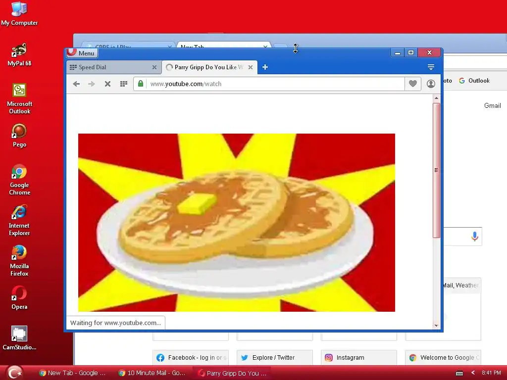The width and height of the screenshot is (507, 380).
Task: Click the waffle video image
Action: point(236,223)
